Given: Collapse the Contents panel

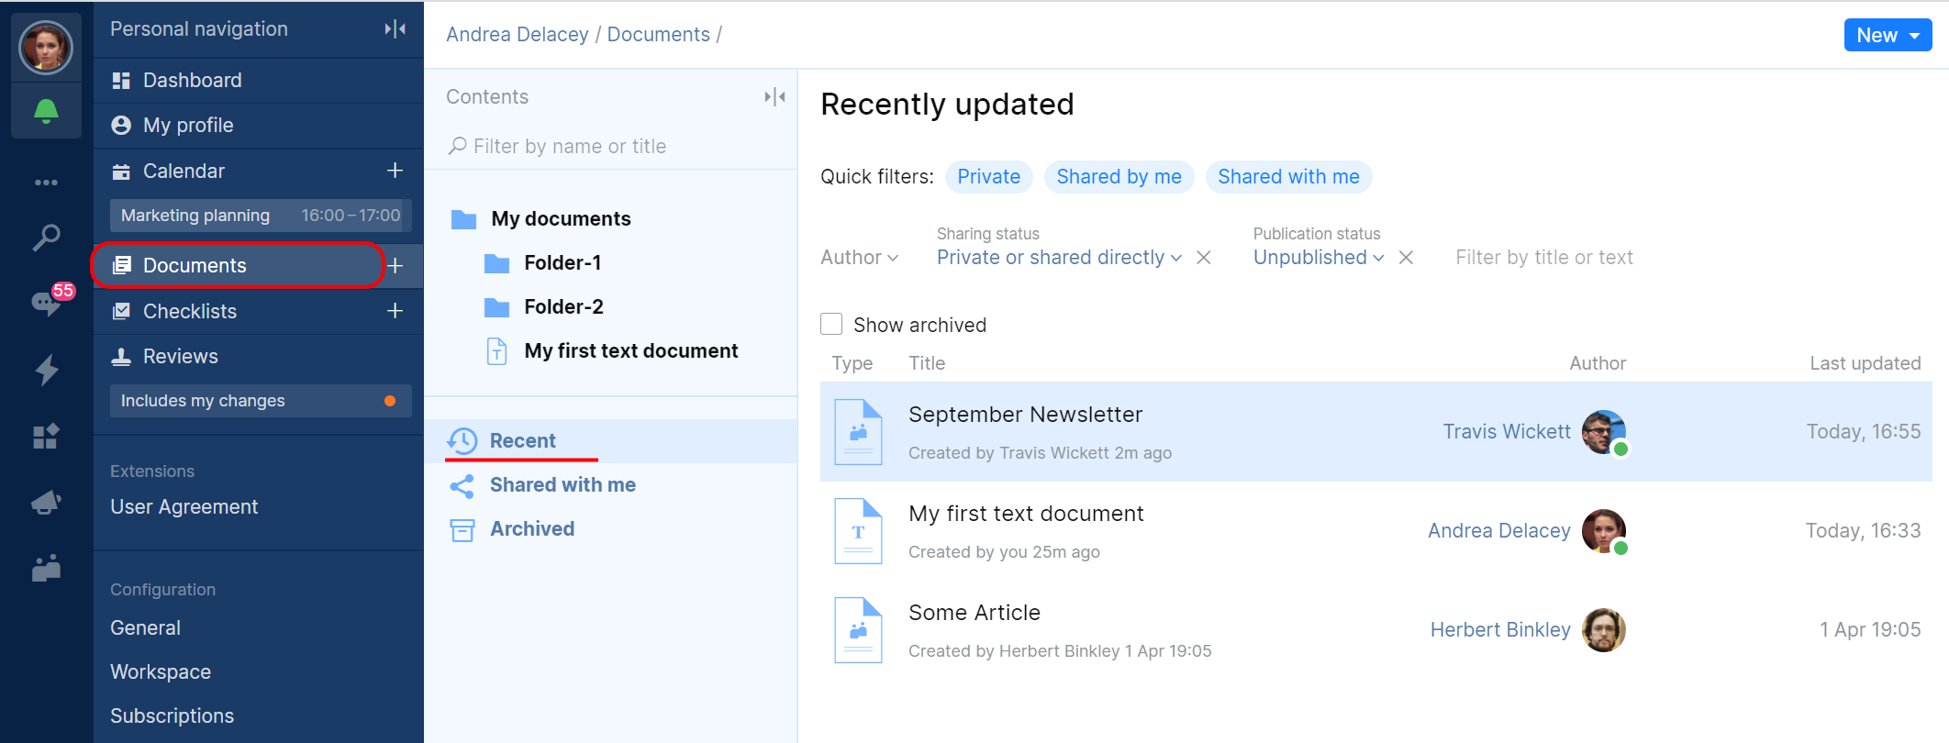Looking at the screenshot, I should [774, 97].
